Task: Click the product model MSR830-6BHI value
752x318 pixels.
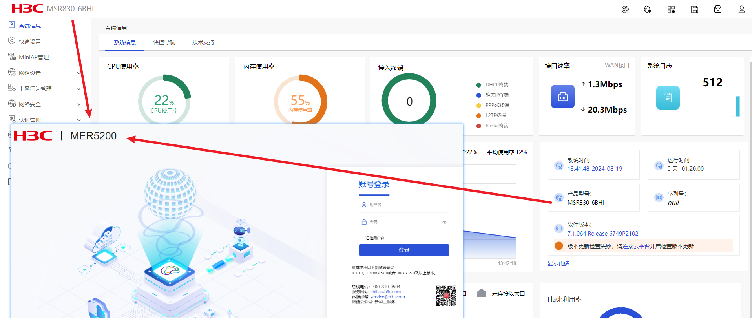Action: pos(586,203)
